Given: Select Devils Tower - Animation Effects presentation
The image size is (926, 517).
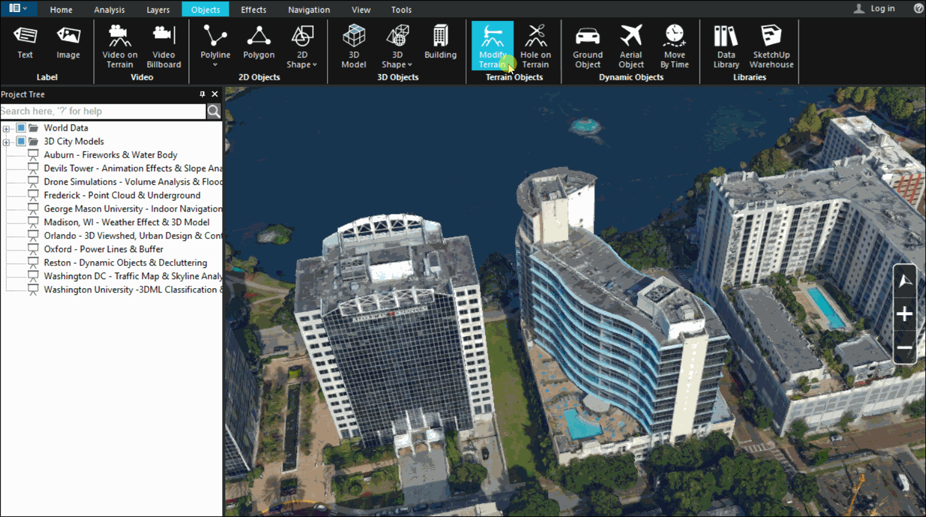Looking at the screenshot, I should [x=133, y=168].
